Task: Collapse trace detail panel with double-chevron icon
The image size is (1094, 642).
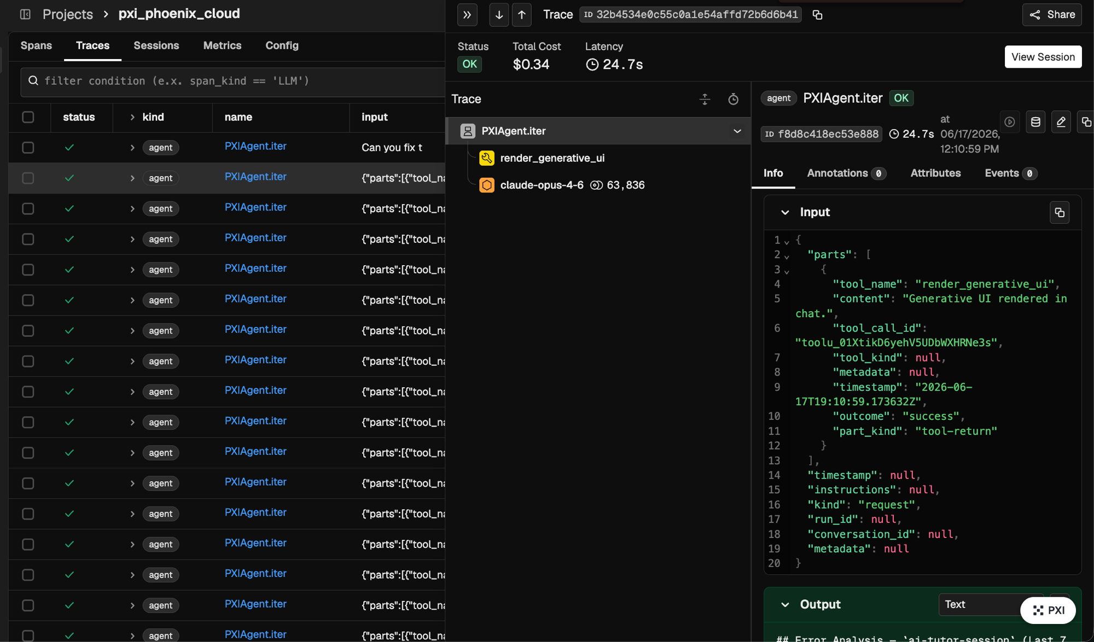Action: pyautogui.click(x=467, y=15)
